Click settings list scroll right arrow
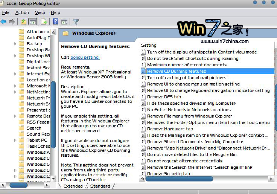The image size is (277, 194). click(271, 179)
